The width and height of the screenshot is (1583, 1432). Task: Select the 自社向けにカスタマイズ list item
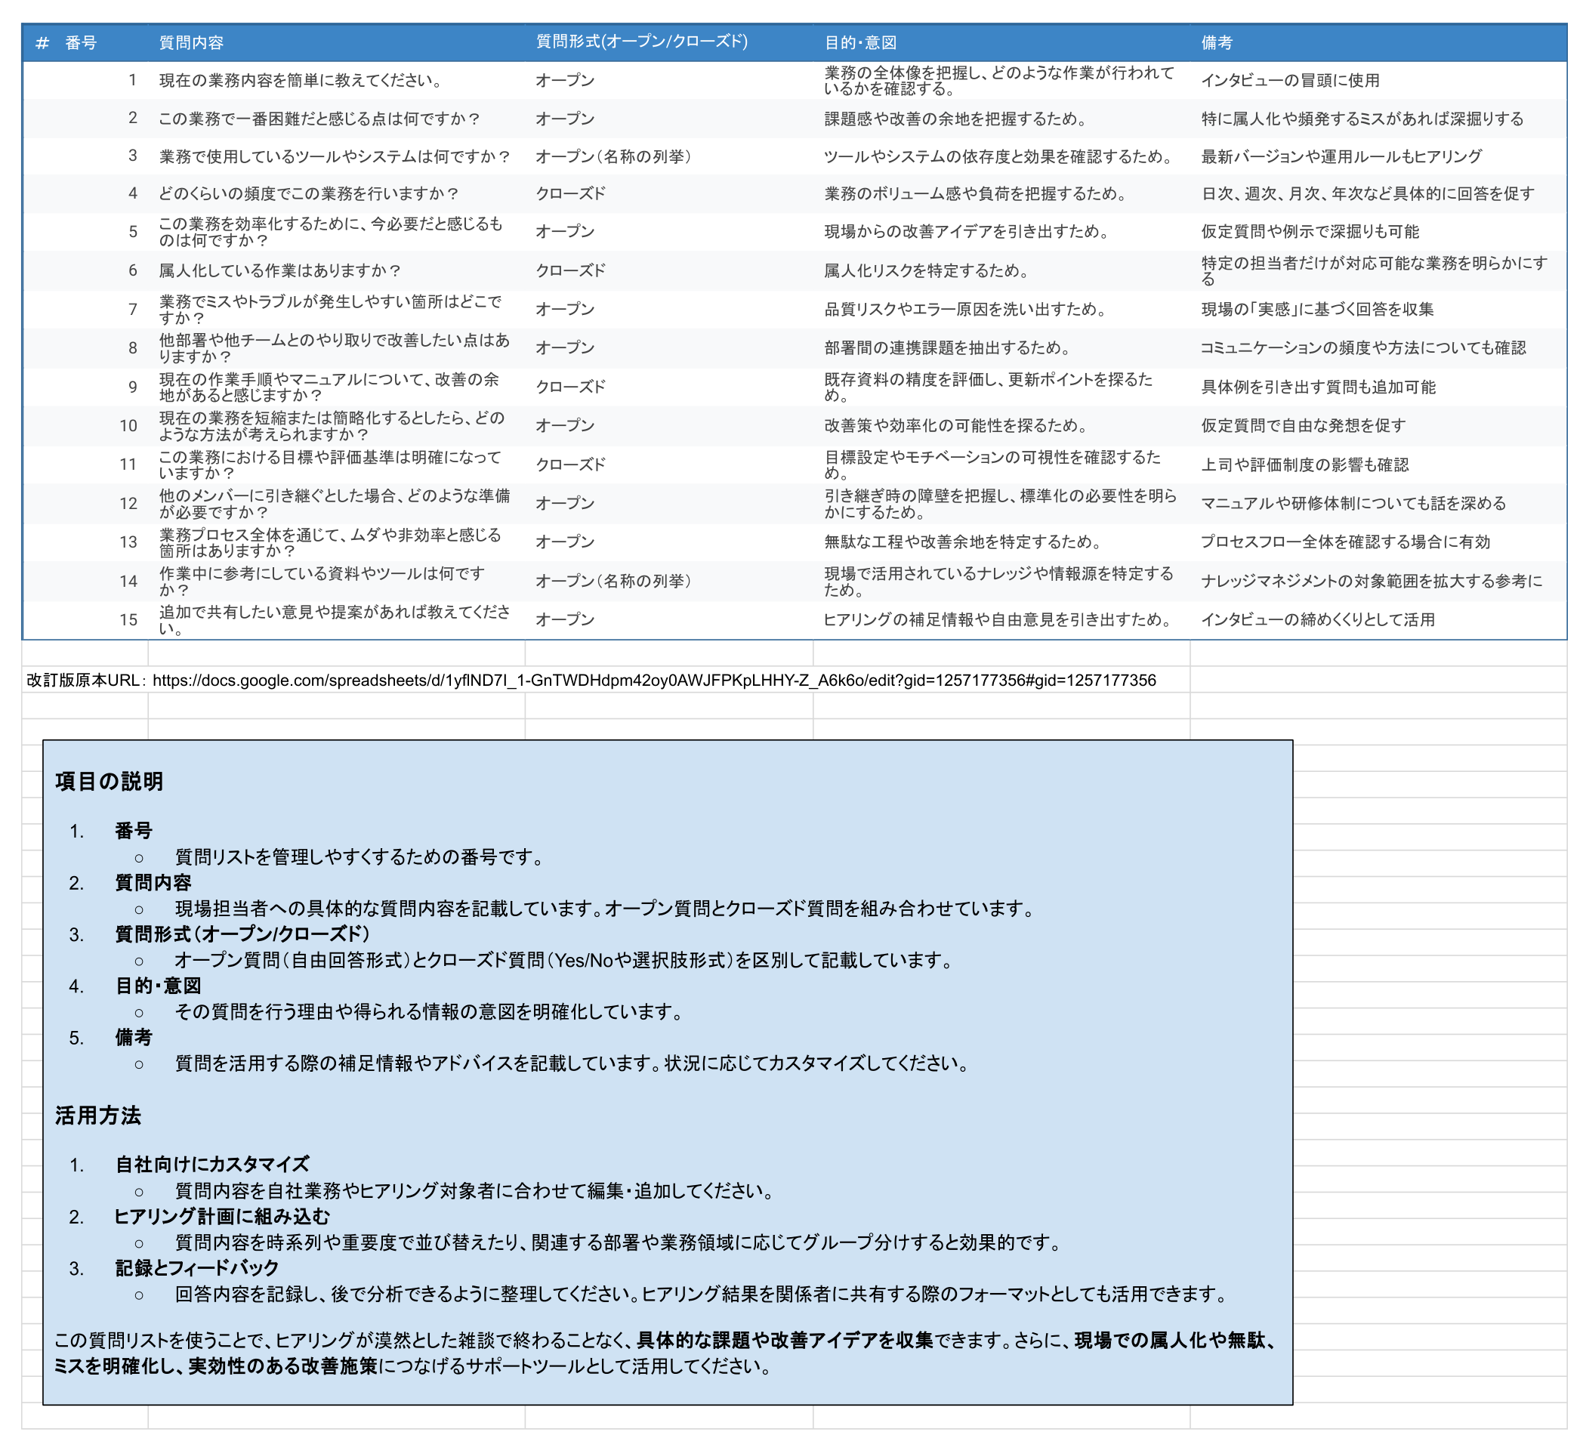pyautogui.click(x=212, y=1165)
